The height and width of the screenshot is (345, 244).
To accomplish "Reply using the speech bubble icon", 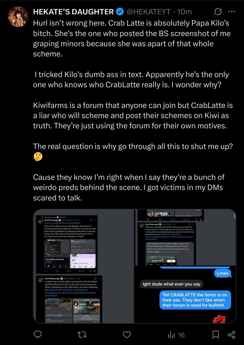I will [38, 335].
